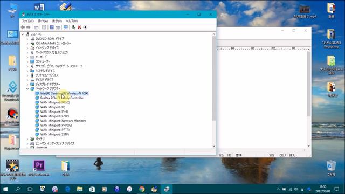Image resolution: width=345 pixels, height=194 pixels.
Task: Click the red X Uninstall device toolbar icon
Action: pos(79,27)
